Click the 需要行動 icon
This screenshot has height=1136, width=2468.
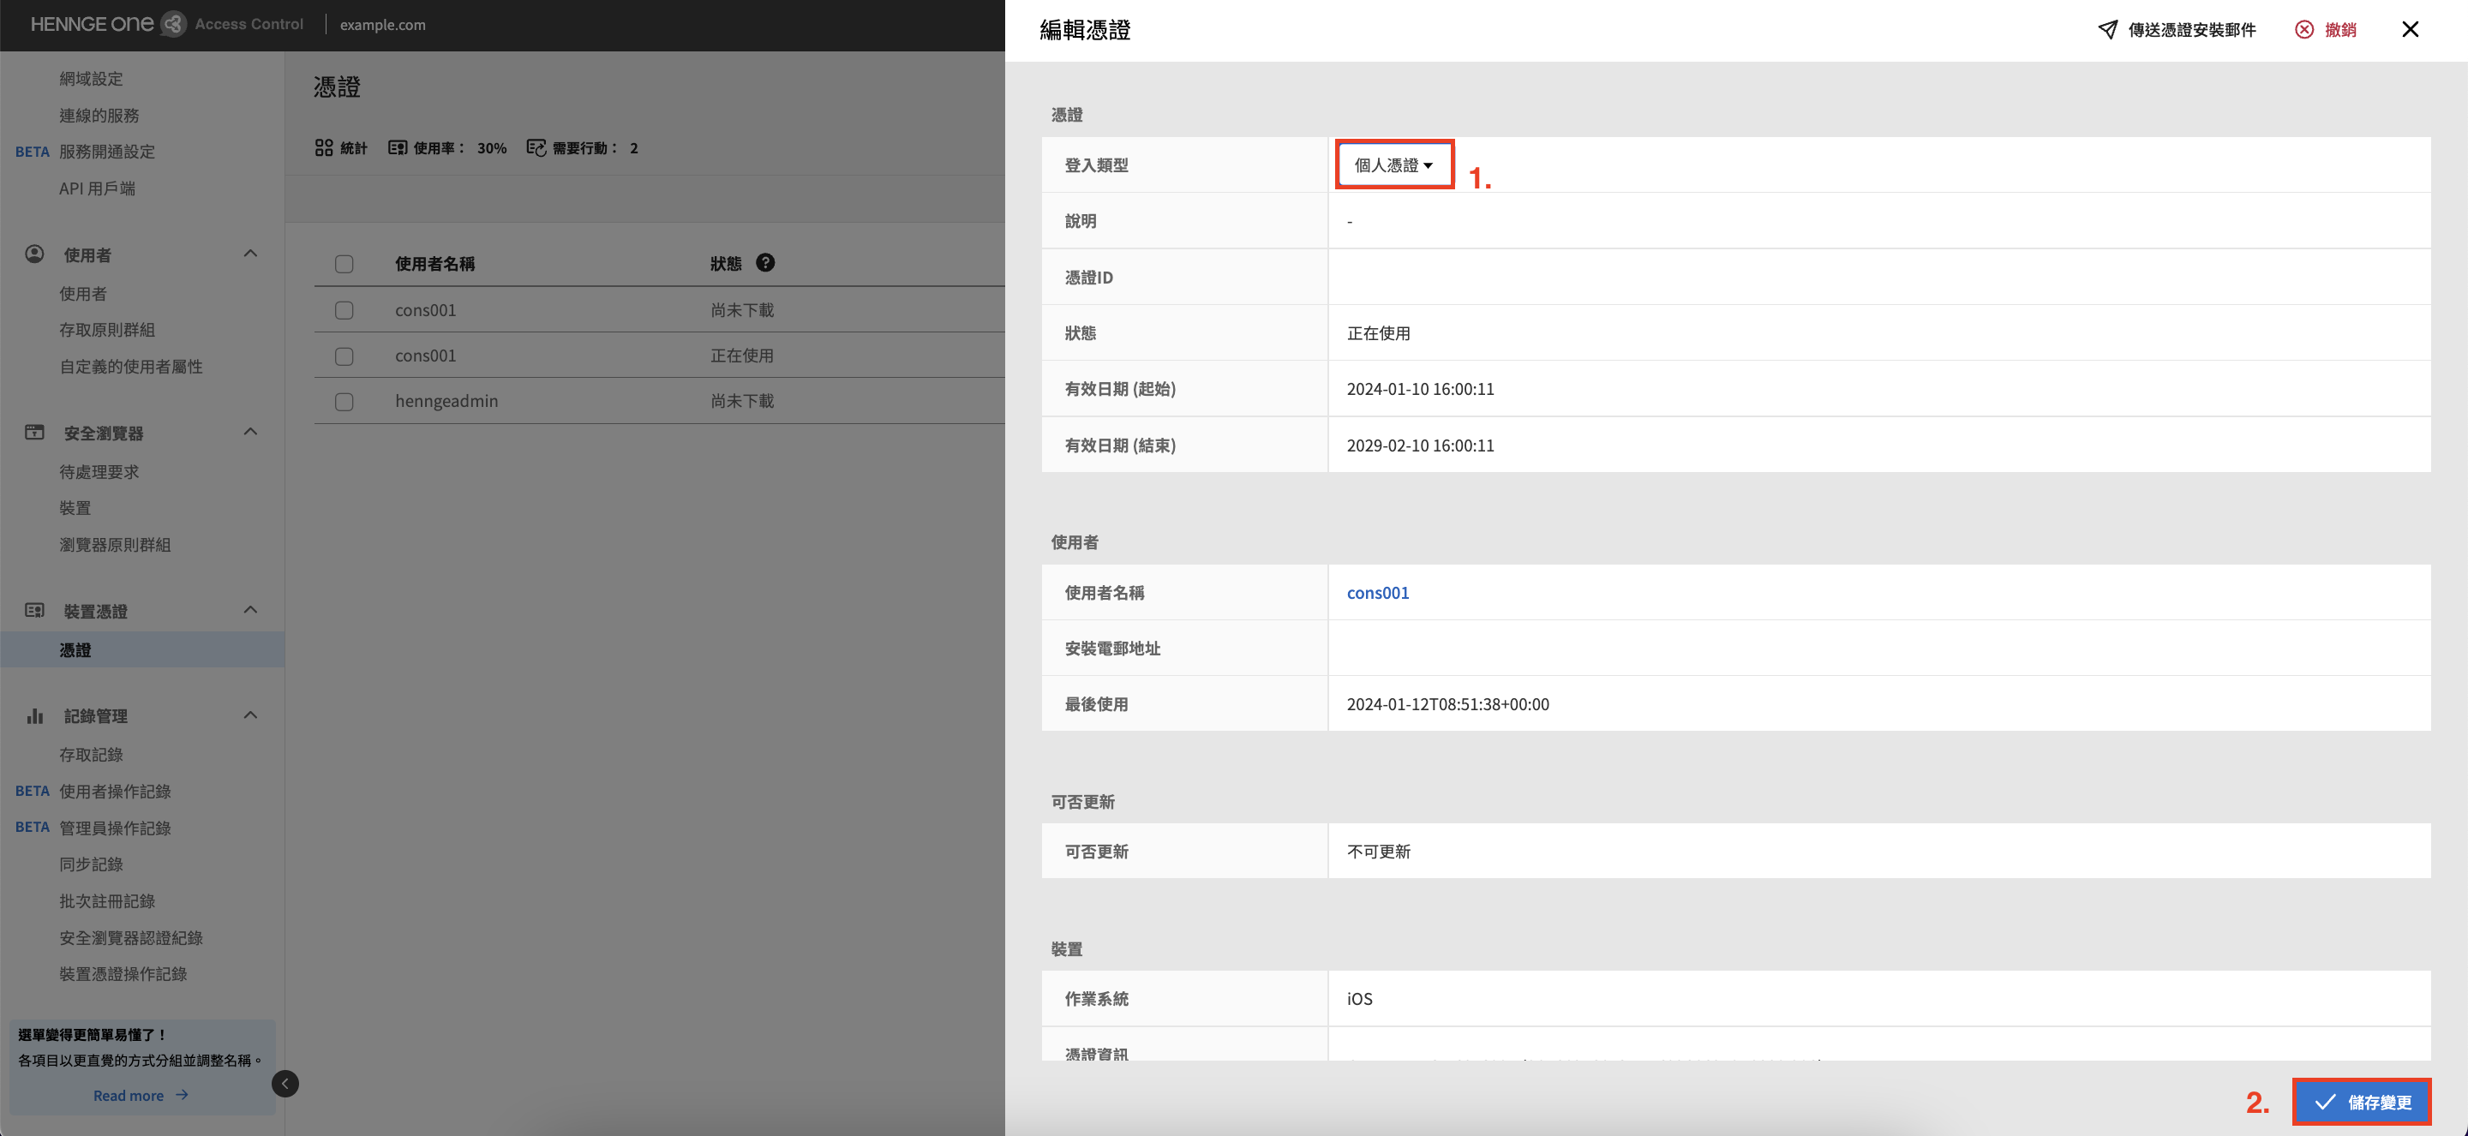(536, 147)
